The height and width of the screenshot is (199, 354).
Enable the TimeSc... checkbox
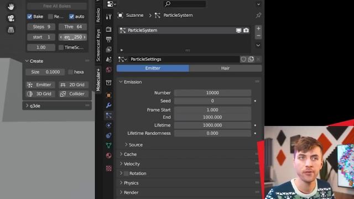tap(61, 48)
